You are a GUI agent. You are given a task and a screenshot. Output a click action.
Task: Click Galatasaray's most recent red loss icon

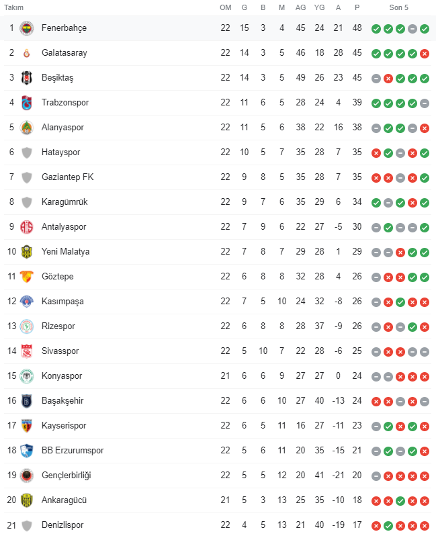(x=425, y=54)
